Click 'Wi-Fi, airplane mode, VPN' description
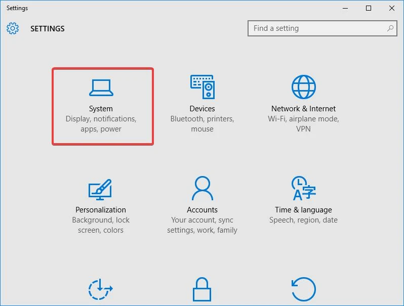 pos(304,124)
